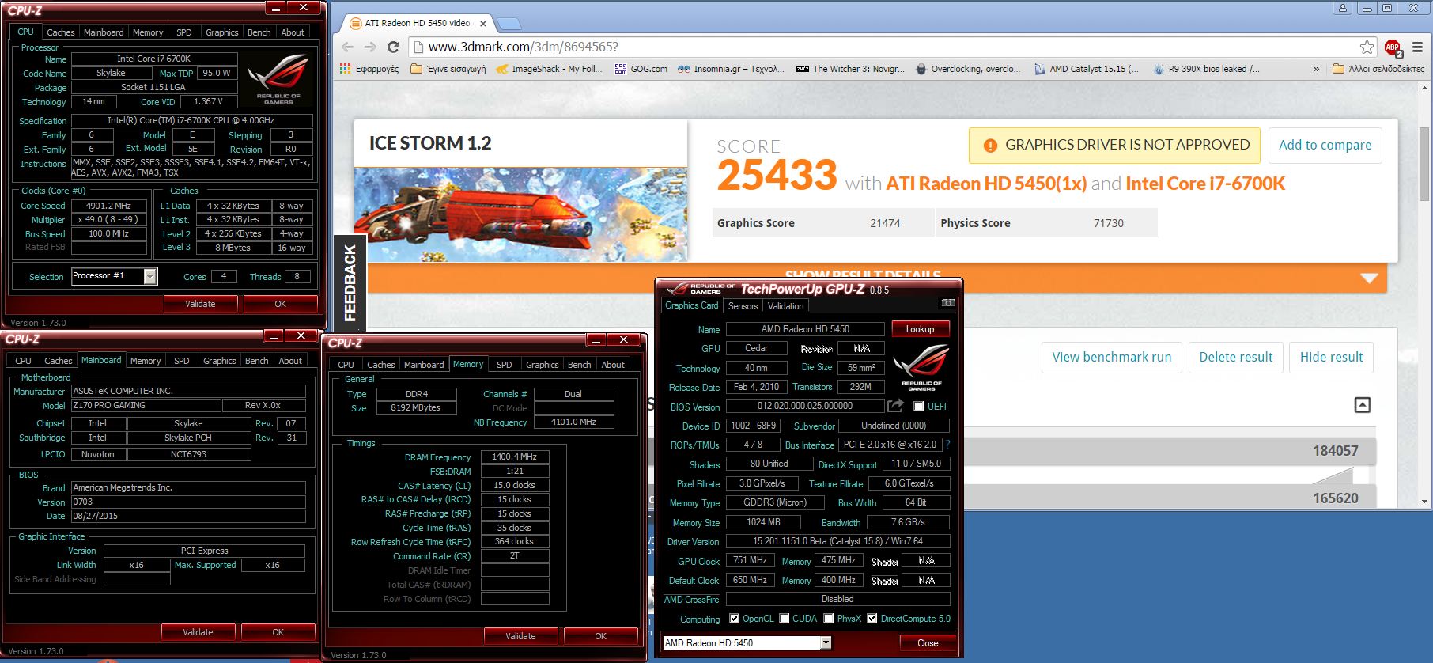Screen dimensions: 1433x663
Task: Open the SPD tab in the Memory CPU-Z window
Action: (x=504, y=365)
